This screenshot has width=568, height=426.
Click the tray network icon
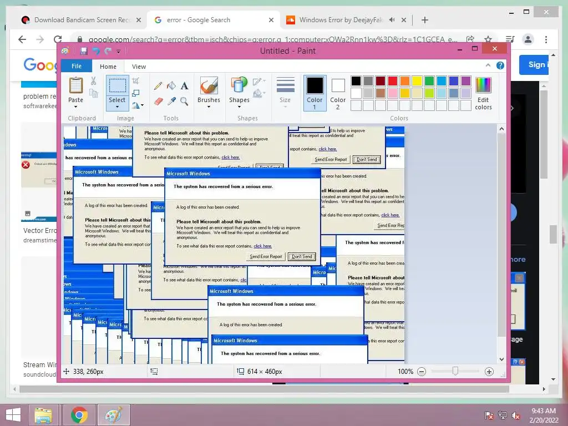(x=503, y=415)
